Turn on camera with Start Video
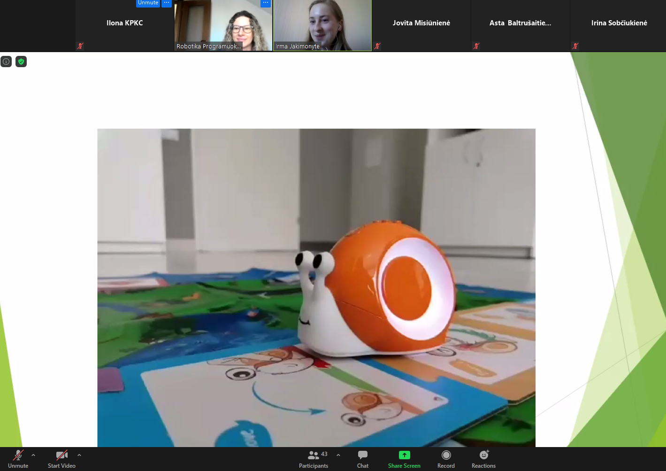Image resolution: width=666 pixels, height=471 pixels. tap(61, 459)
